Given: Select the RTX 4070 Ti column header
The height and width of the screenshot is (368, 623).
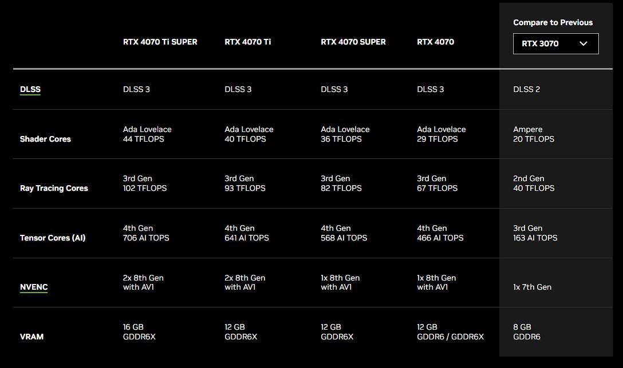Looking at the screenshot, I should 247,42.
